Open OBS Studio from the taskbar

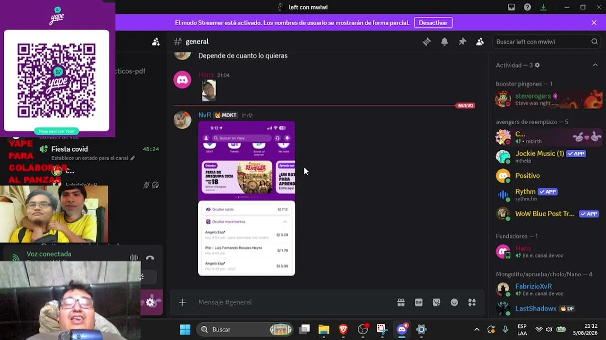click(x=362, y=329)
